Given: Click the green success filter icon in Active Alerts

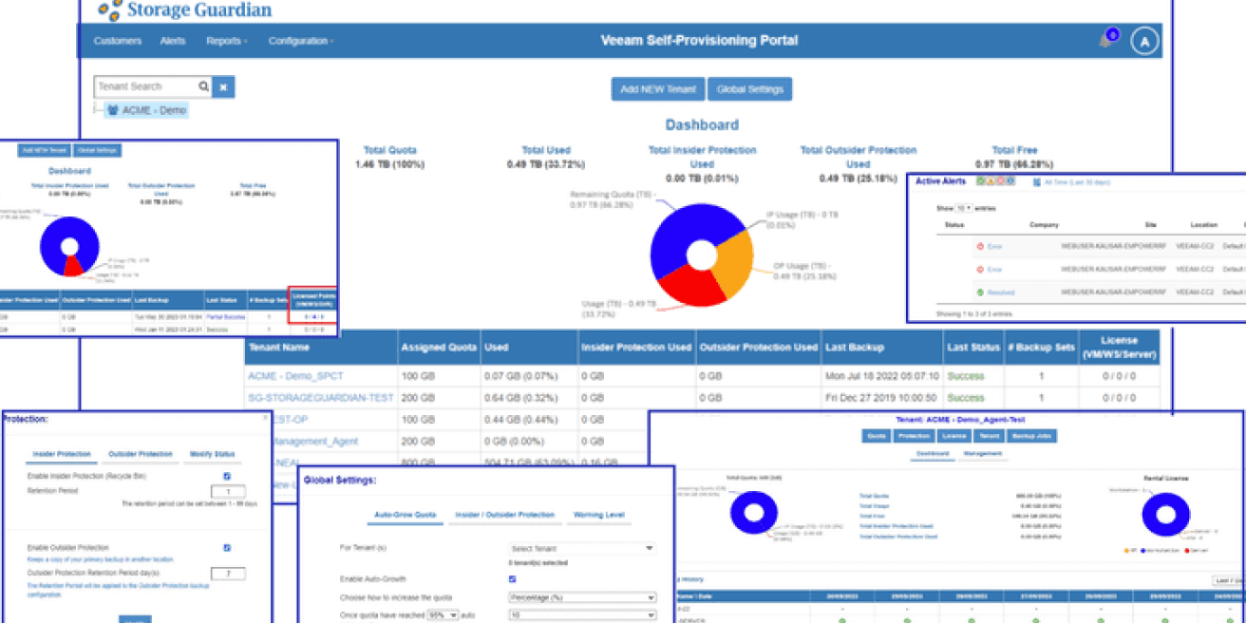Looking at the screenshot, I should (978, 181).
